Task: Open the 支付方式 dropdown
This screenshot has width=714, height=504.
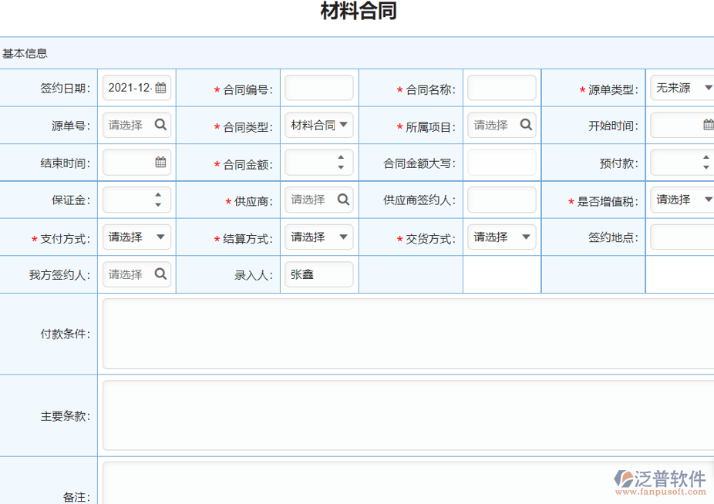Action: click(x=160, y=237)
